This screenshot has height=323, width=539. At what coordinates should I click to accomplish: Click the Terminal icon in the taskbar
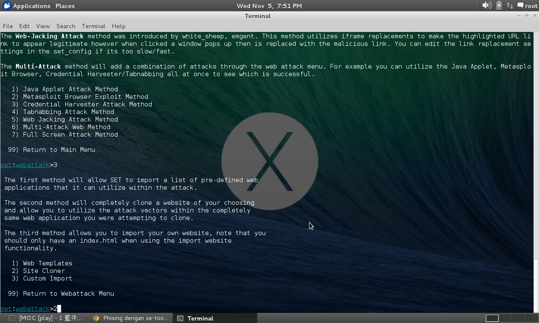click(179, 318)
